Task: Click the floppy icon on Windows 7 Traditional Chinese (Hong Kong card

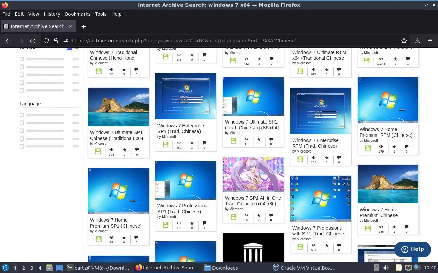Action: click(99, 71)
